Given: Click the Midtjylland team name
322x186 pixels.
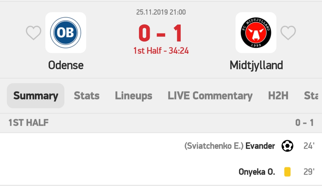Looking at the screenshot, I should (256, 66).
